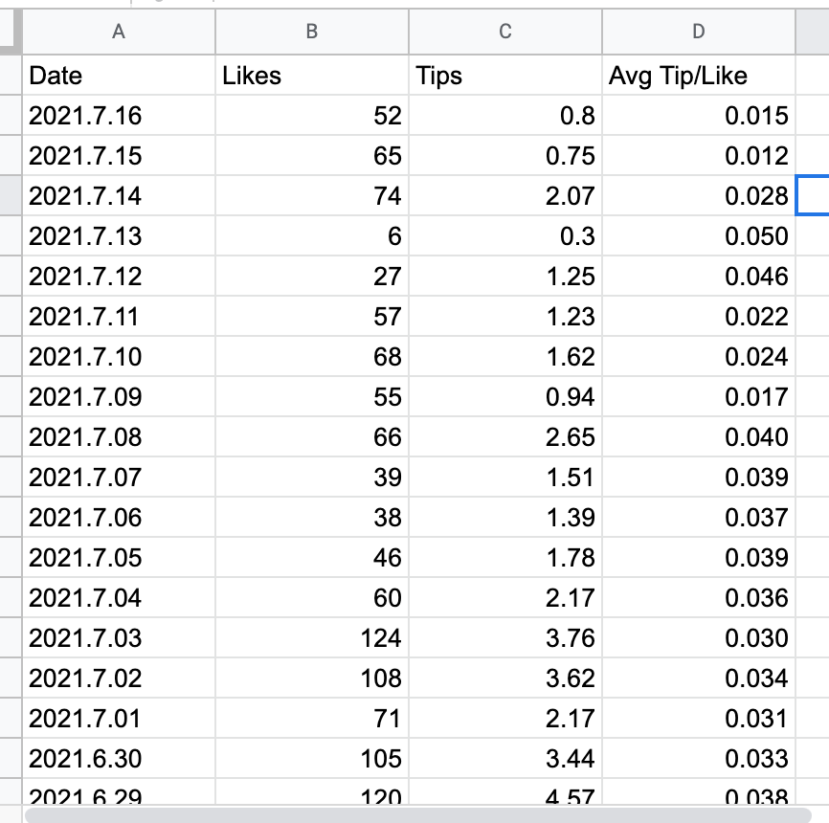Select the 'Tips' header cell
829x823 pixels.
(505, 75)
